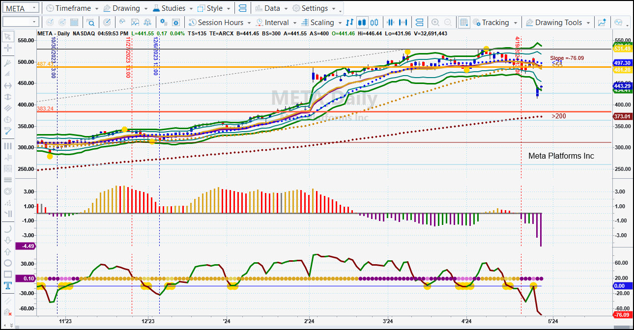Select the parallel channel lines tool
The image size is (634, 330).
7,108
